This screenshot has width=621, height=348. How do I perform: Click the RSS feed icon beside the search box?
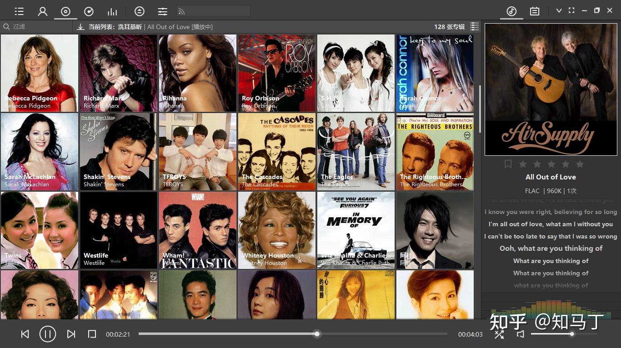pyautogui.click(x=180, y=11)
